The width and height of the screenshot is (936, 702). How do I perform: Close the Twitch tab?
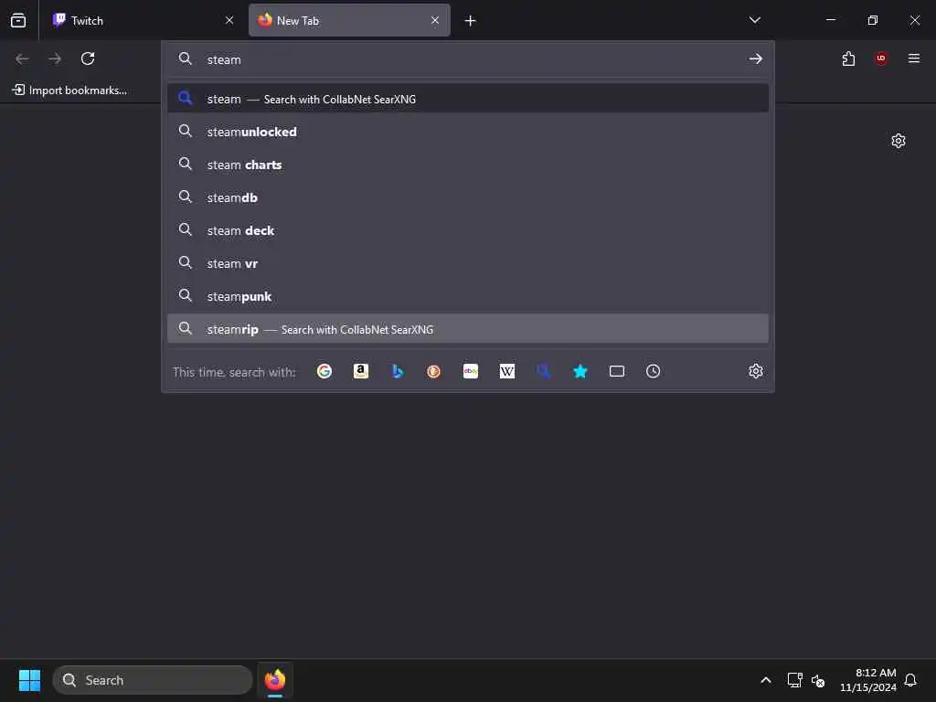229,20
